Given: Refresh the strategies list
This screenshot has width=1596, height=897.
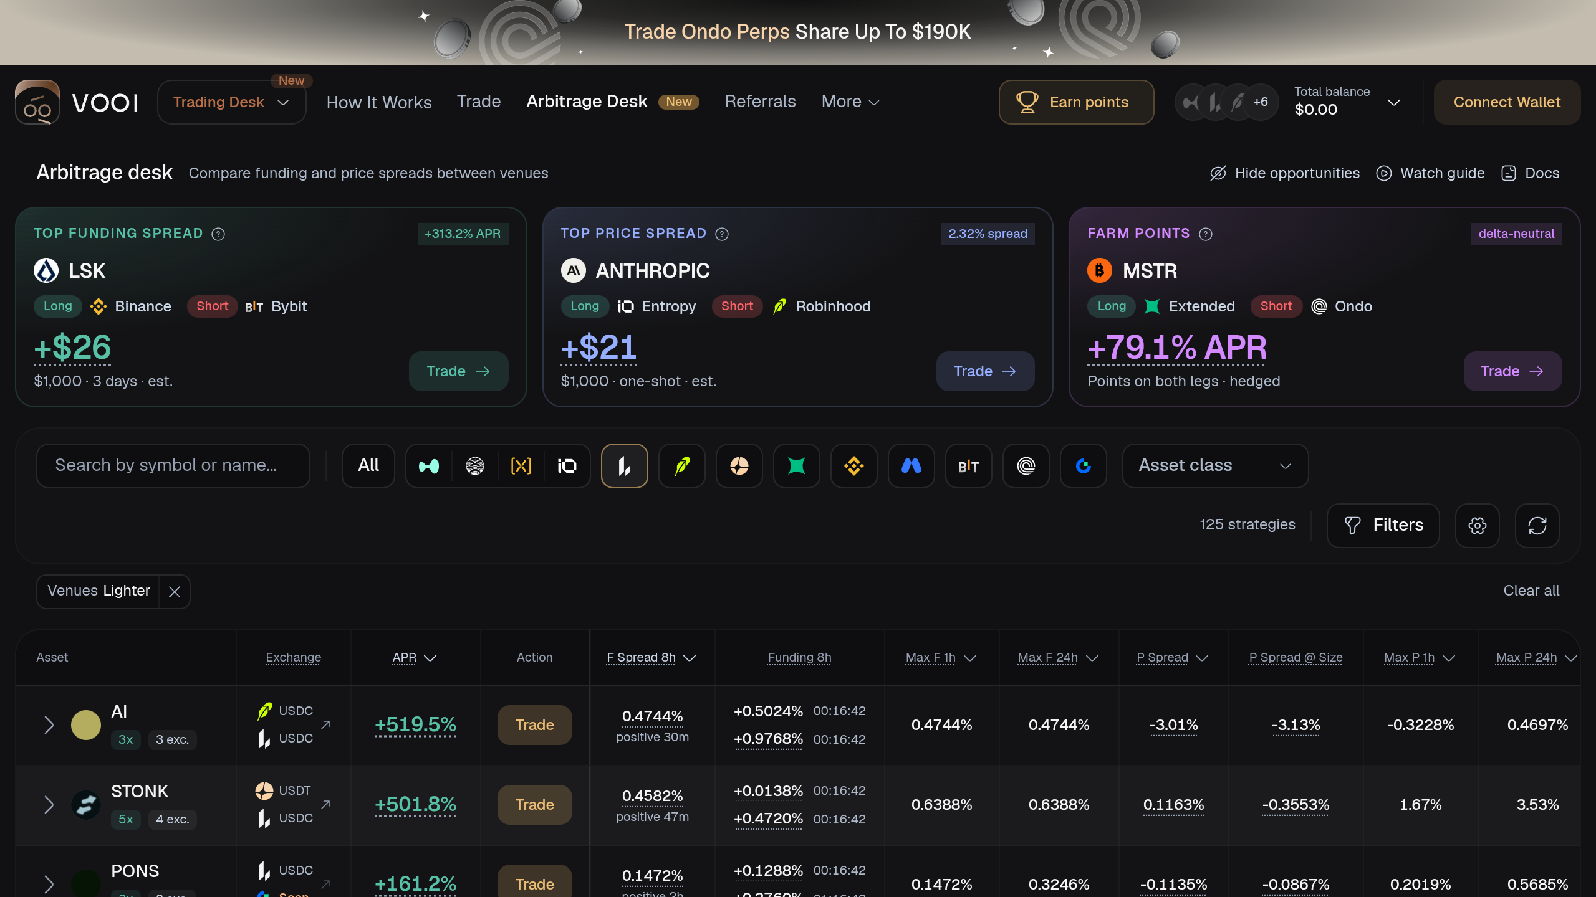Looking at the screenshot, I should click(1537, 526).
